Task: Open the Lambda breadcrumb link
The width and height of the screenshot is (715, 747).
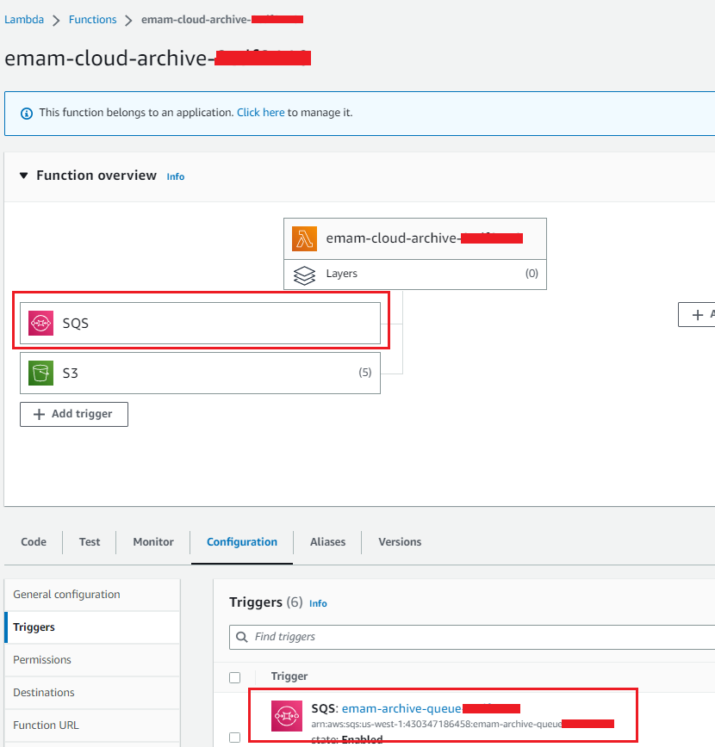Action: pyautogui.click(x=24, y=20)
